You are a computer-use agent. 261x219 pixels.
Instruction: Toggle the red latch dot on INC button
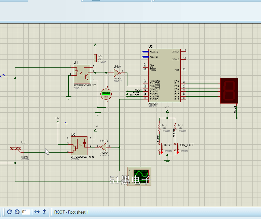(x=162, y=152)
